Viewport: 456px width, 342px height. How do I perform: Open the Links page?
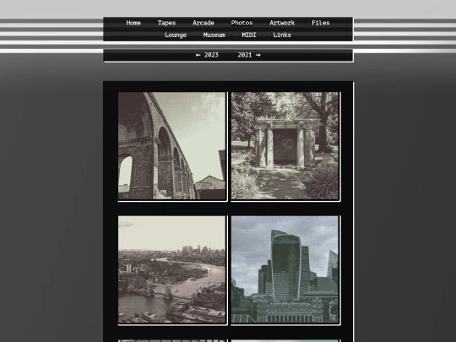click(x=282, y=35)
